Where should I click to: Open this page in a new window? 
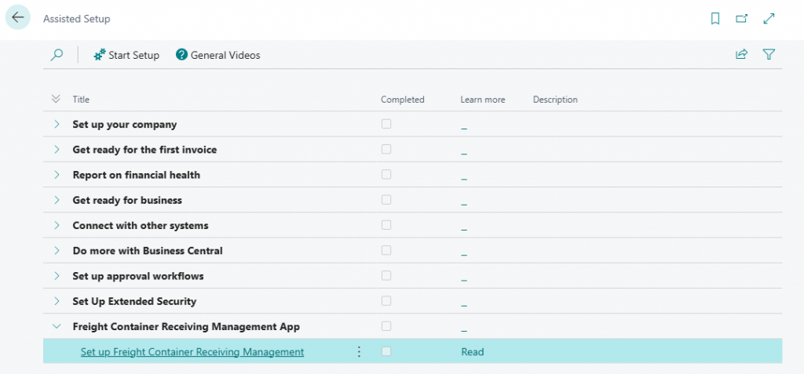[x=741, y=19]
